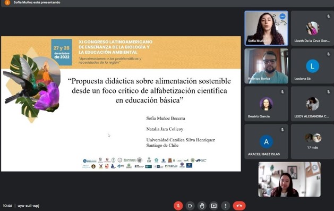Click the 'Luciana Sá' name label
This screenshot has width=334, height=211.
tap(302, 79)
